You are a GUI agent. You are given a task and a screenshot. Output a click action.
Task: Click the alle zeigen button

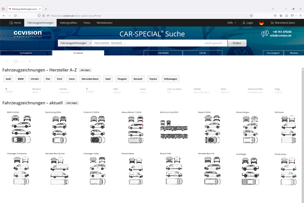point(85,70)
